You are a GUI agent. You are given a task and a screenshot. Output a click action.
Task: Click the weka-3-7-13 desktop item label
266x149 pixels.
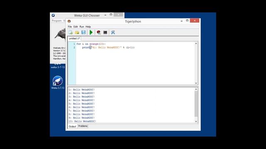coord(58,67)
